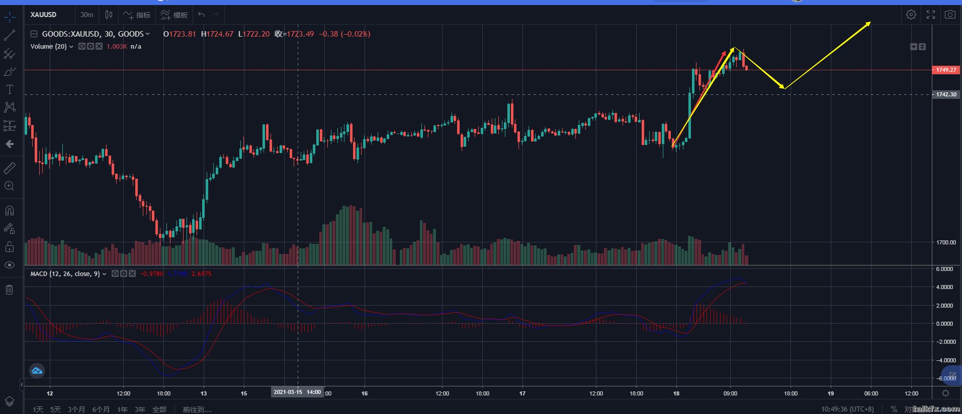This screenshot has height=414, width=962.
Task: Open the prediction and measurement tools
Action: click(10, 125)
